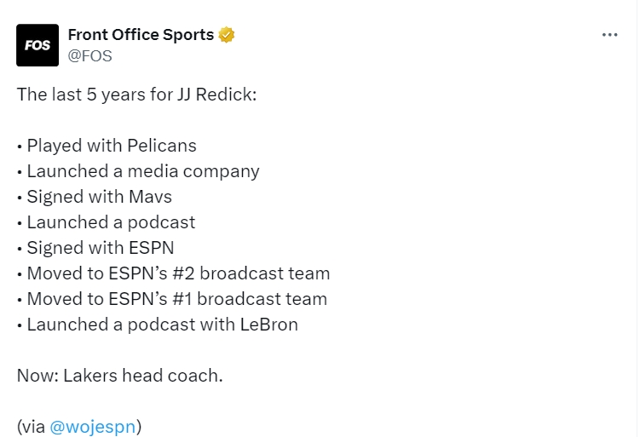Click the ESPN's #2 broadcast team line
The height and width of the screenshot is (437, 640).
pos(178,273)
